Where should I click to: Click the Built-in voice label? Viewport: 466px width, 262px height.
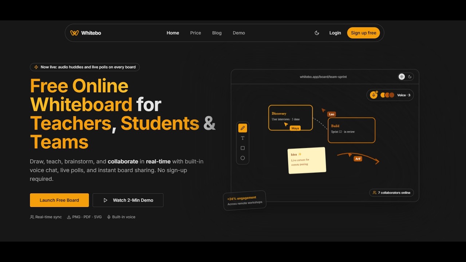click(124, 217)
